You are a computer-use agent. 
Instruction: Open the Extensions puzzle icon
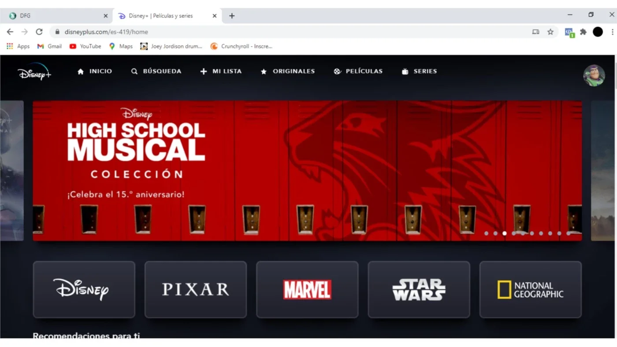(x=584, y=32)
